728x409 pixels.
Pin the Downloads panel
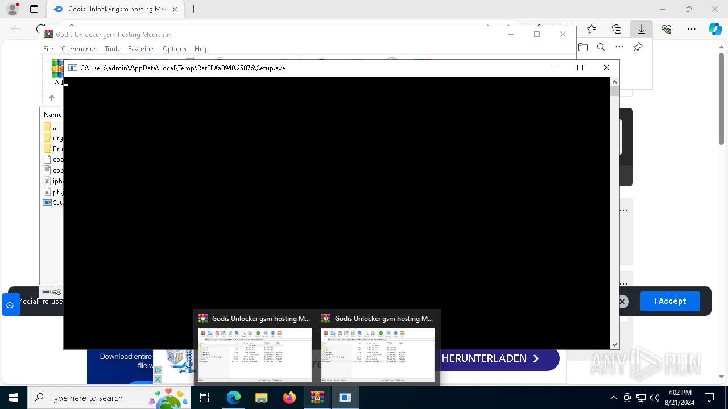pyautogui.click(x=638, y=47)
